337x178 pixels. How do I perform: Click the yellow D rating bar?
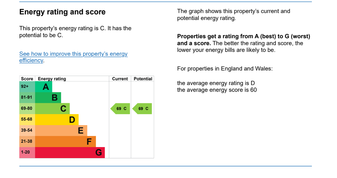pyautogui.click(x=57, y=120)
